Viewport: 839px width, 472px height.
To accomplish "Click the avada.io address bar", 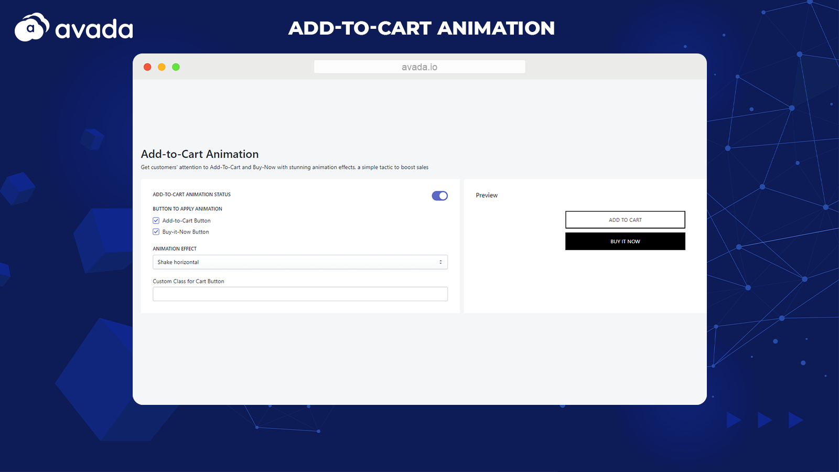I will pyautogui.click(x=419, y=67).
